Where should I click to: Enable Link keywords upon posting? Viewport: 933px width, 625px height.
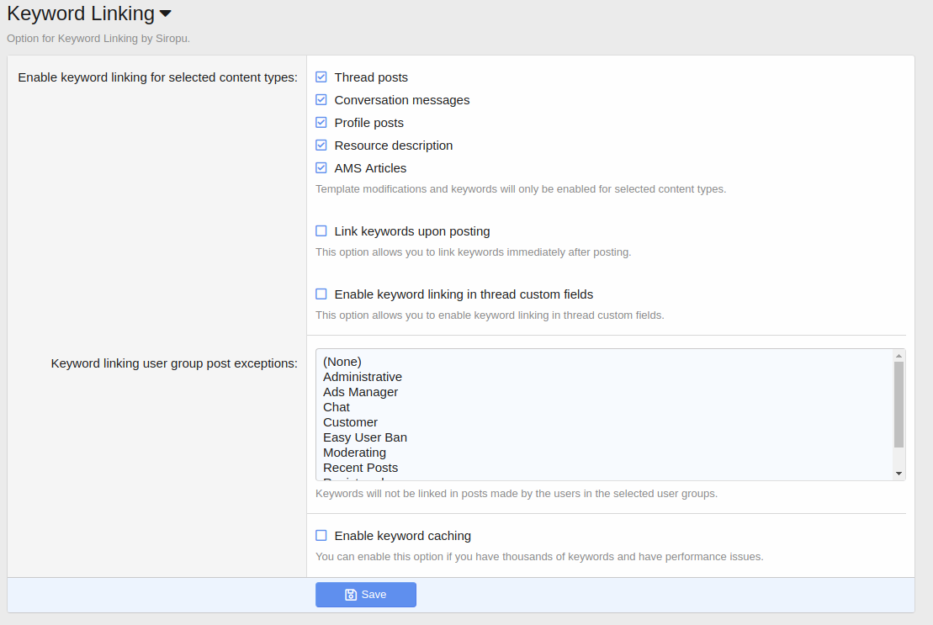click(x=321, y=231)
